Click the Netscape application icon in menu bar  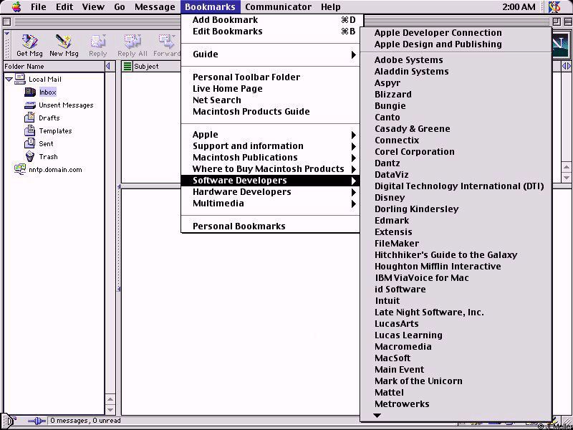point(554,6)
